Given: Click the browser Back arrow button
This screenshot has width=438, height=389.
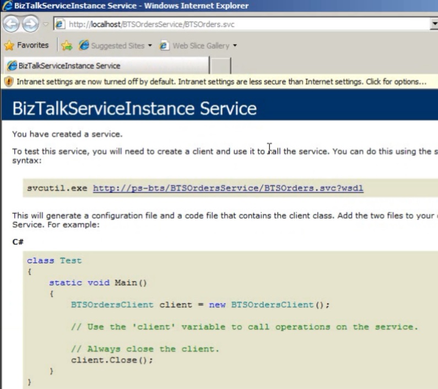Looking at the screenshot, I should [11, 24].
